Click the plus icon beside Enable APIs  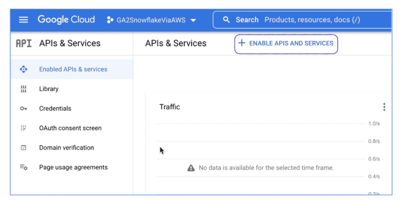click(x=241, y=43)
